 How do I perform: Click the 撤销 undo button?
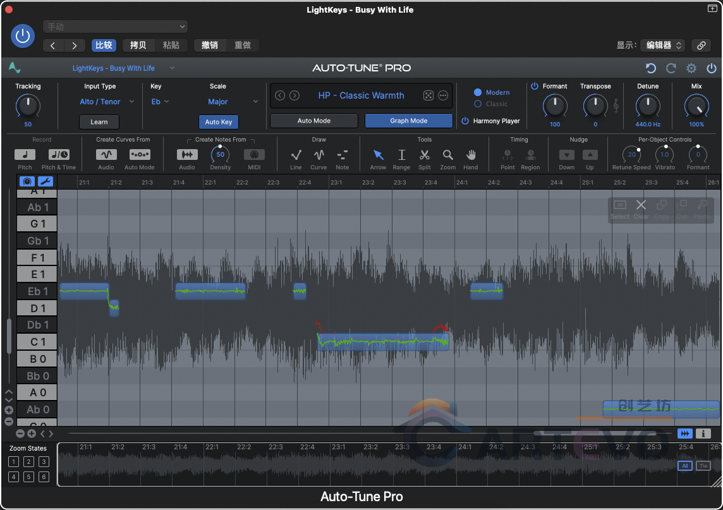point(209,45)
